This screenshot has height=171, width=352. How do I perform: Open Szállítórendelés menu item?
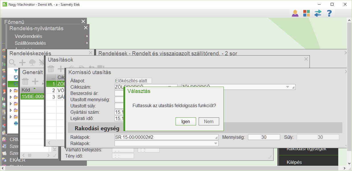click(x=30, y=43)
